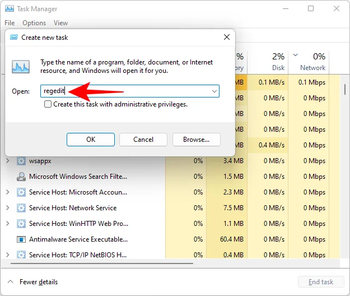Expand the wsappx process group
350x296 pixels.
tap(8, 161)
